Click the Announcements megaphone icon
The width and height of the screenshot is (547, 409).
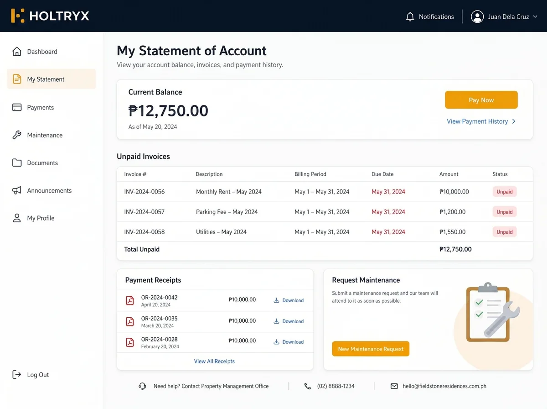[x=17, y=190]
